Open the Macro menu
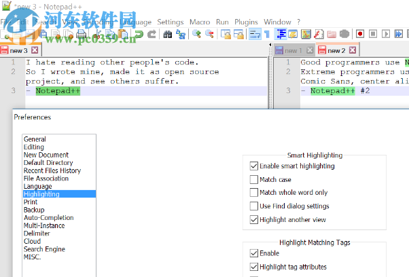Image resolution: width=409 pixels, height=277 pixels. [200, 22]
